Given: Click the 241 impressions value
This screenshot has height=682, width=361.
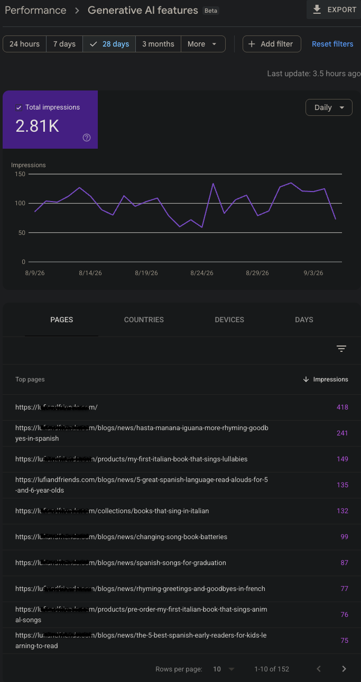Looking at the screenshot, I should [x=342, y=433].
